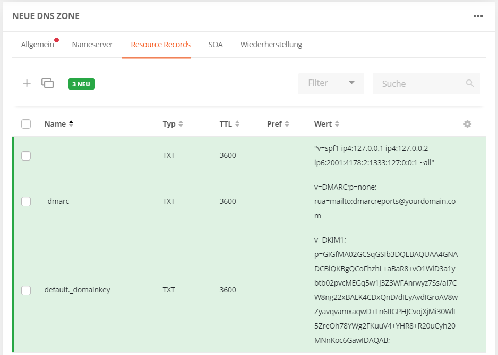The width and height of the screenshot is (498, 355).
Task: Tick the default._domainkey record checkbox
Action: click(x=26, y=290)
